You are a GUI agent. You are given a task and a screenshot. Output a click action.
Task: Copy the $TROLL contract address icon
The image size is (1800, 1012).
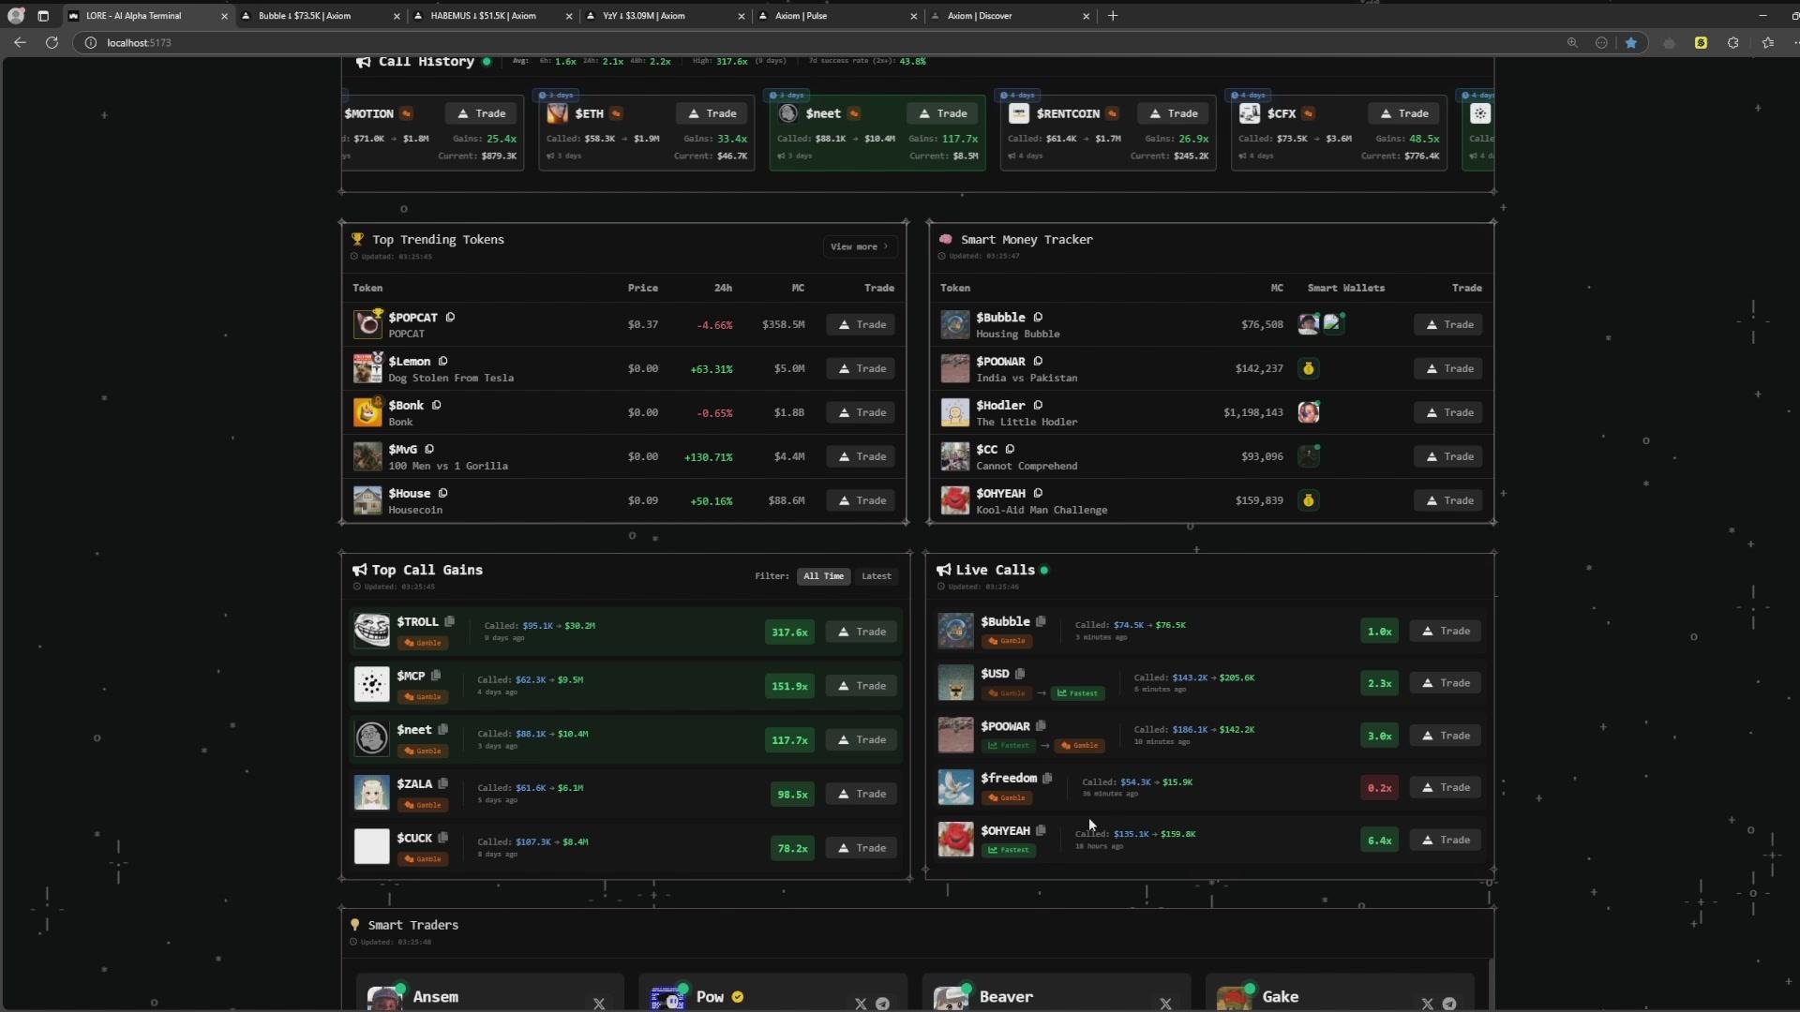[450, 621]
